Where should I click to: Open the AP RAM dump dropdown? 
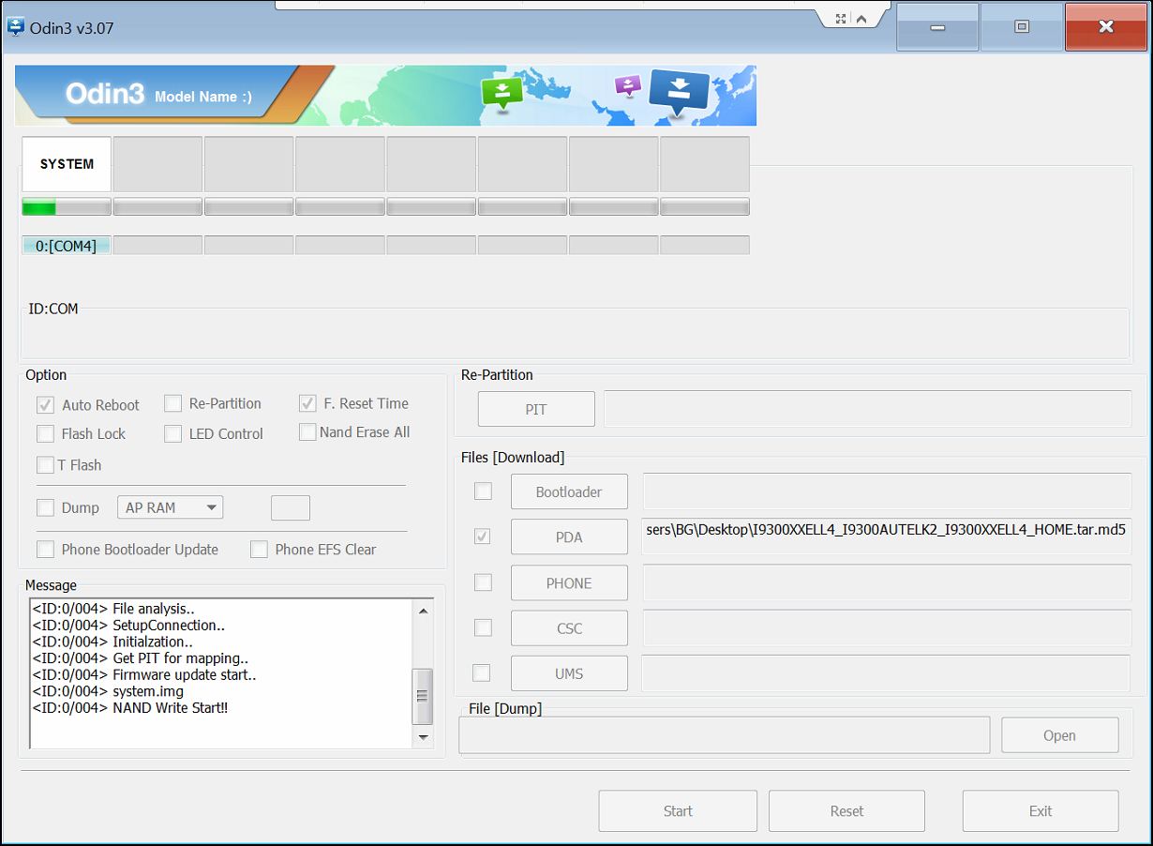click(171, 507)
